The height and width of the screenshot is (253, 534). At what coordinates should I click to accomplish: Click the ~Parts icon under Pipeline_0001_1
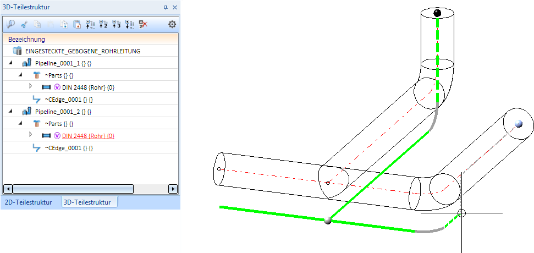[36, 75]
